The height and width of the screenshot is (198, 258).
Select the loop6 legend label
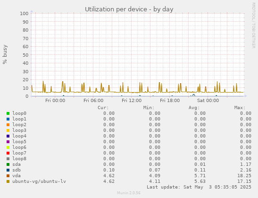pos(19,147)
